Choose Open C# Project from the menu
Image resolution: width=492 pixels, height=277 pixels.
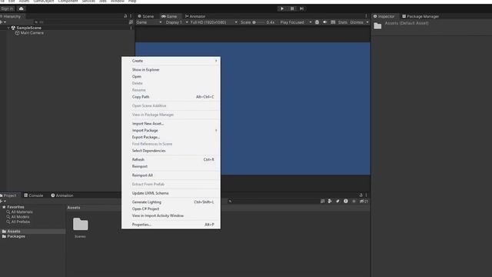[171, 209]
